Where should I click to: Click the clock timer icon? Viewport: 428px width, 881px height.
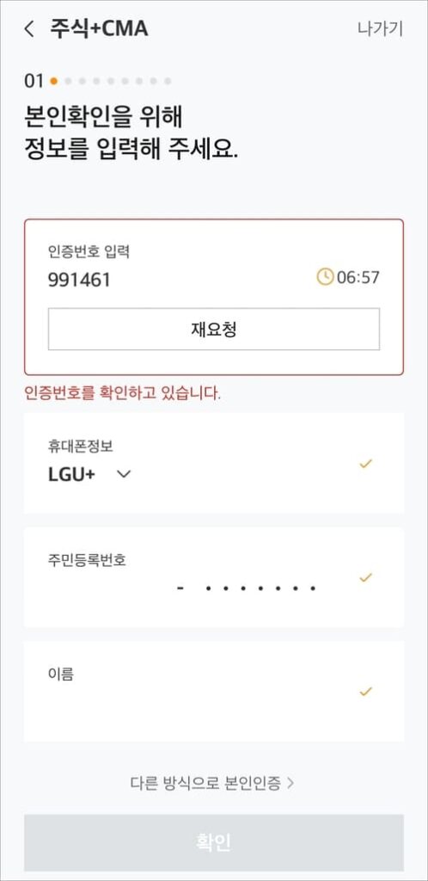click(325, 277)
